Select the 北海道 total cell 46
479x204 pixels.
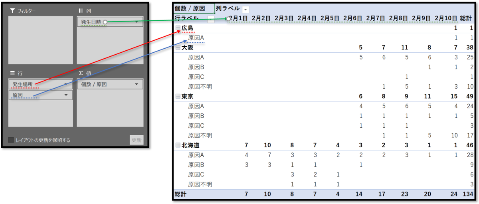(x=469, y=145)
